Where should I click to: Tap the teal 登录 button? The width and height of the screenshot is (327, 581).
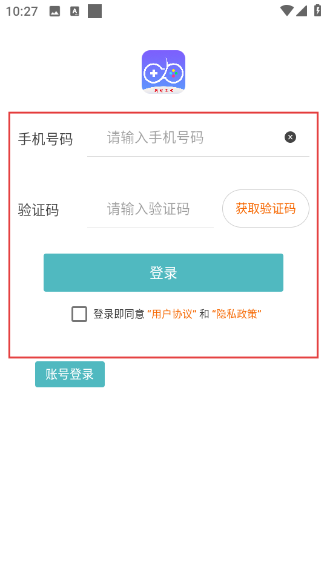(x=163, y=273)
